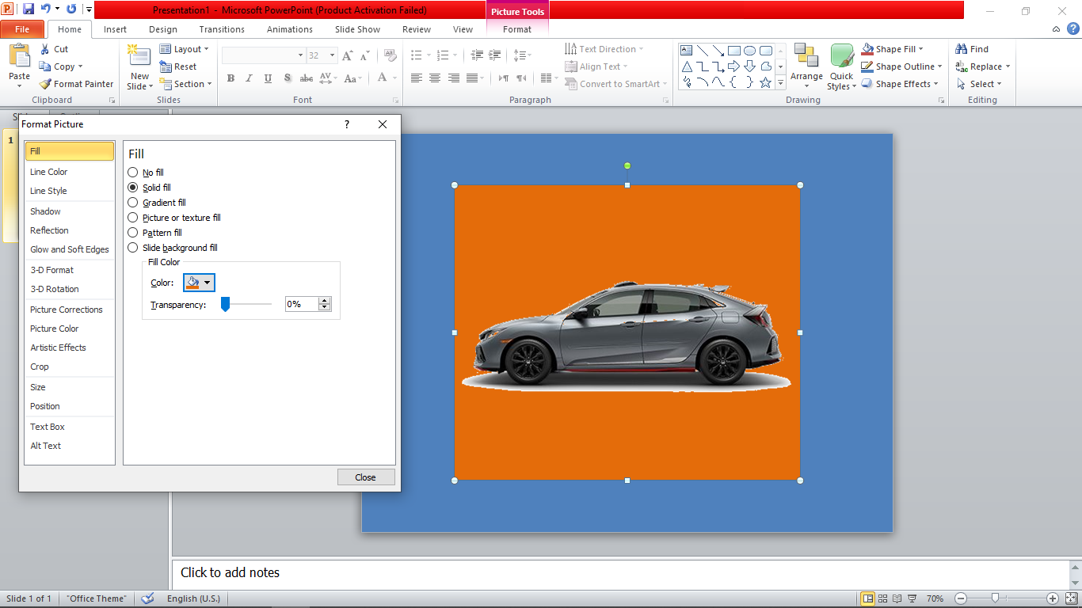Save the presentation from the quick access toolbar
The width and height of the screenshot is (1082, 608).
(x=29, y=9)
